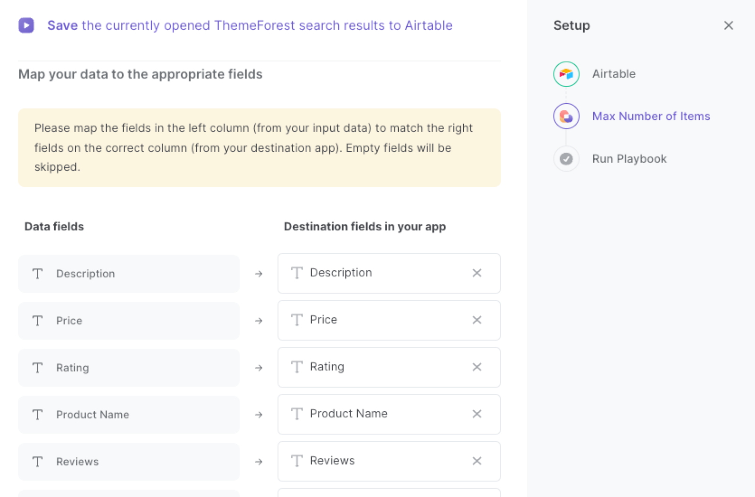Click the text type icon in the Reviews data field
The height and width of the screenshot is (497, 755).
click(38, 462)
